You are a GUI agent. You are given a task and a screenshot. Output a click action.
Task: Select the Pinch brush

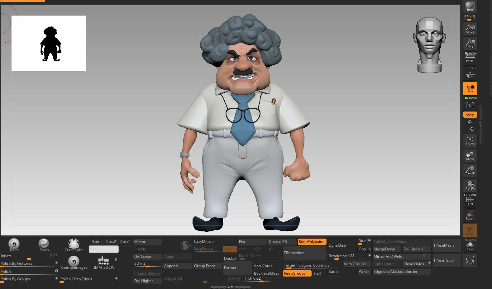coord(44,245)
